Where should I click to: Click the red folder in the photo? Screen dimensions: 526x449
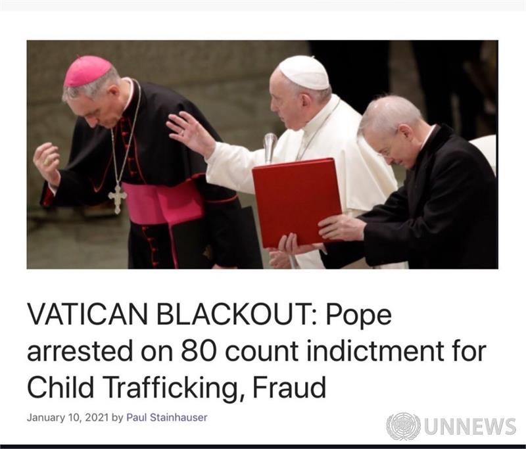297,203
